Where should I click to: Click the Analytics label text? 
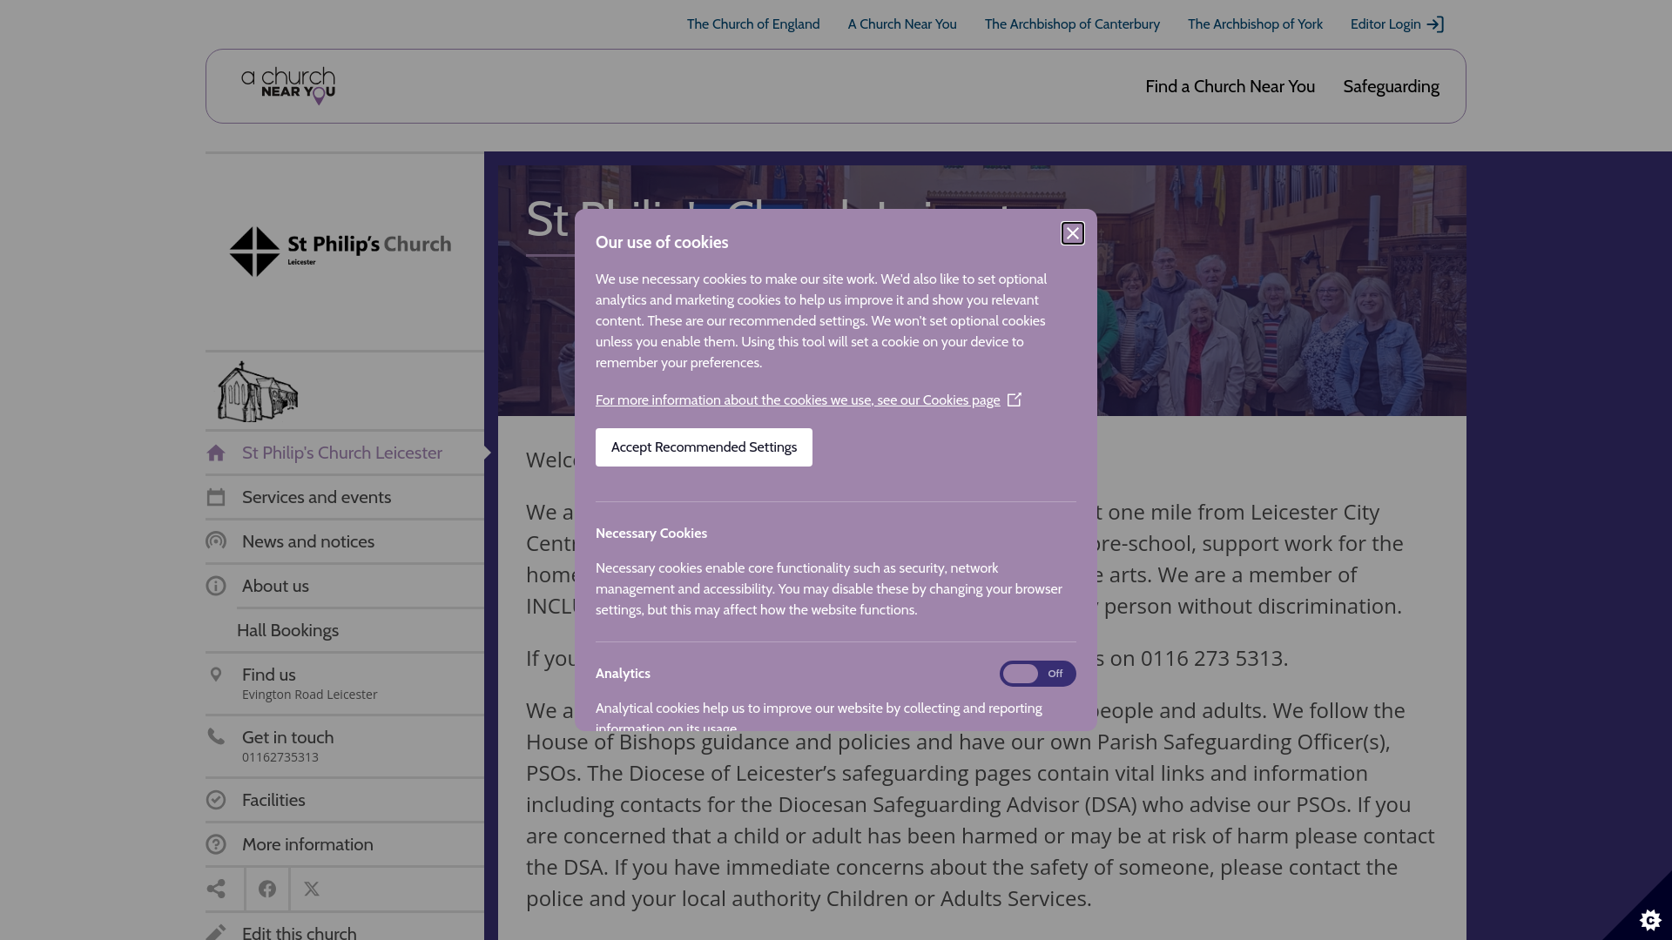coord(623,674)
